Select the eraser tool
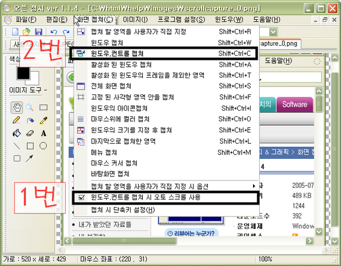Image resolution: width=341 pixels, height=266 pixels. point(30,133)
